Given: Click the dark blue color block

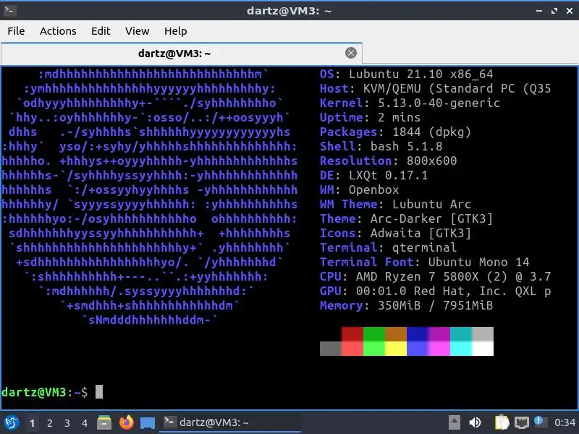Looking at the screenshot, I should click(418, 334).
